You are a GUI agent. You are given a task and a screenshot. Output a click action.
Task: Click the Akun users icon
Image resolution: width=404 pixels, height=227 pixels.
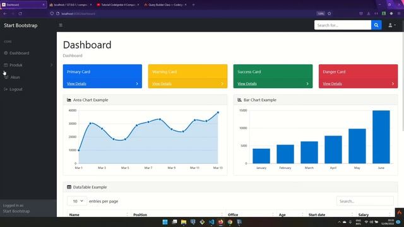point(6,77)
